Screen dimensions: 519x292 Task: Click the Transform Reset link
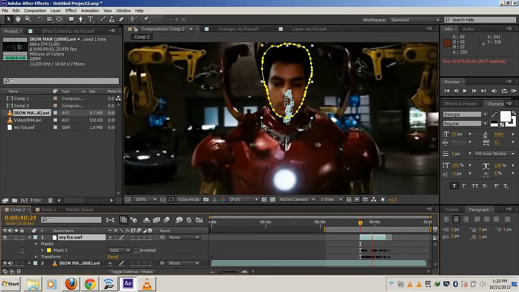point(113,257)
